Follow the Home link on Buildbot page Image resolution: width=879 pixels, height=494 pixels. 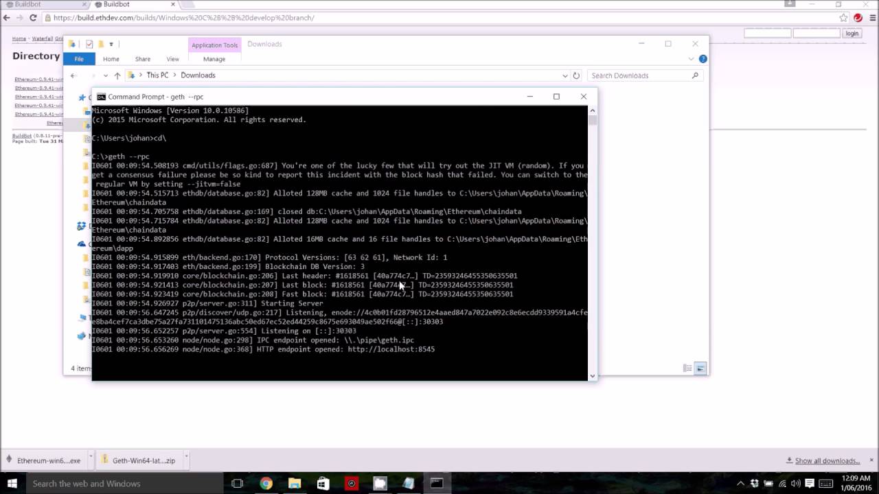[x=19, y=38]
